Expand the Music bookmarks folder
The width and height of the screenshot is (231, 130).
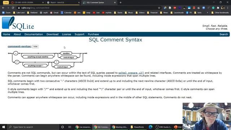(x=129, y=13)
